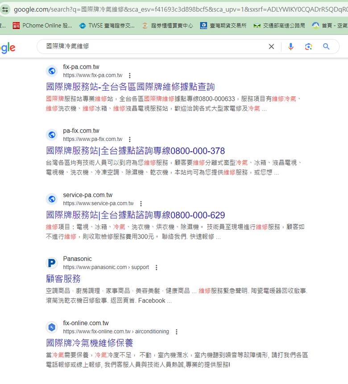The image size is (348, 384).
Task: Click the pa-fix.com.tw site name
Action: click(x=81, y=131)
